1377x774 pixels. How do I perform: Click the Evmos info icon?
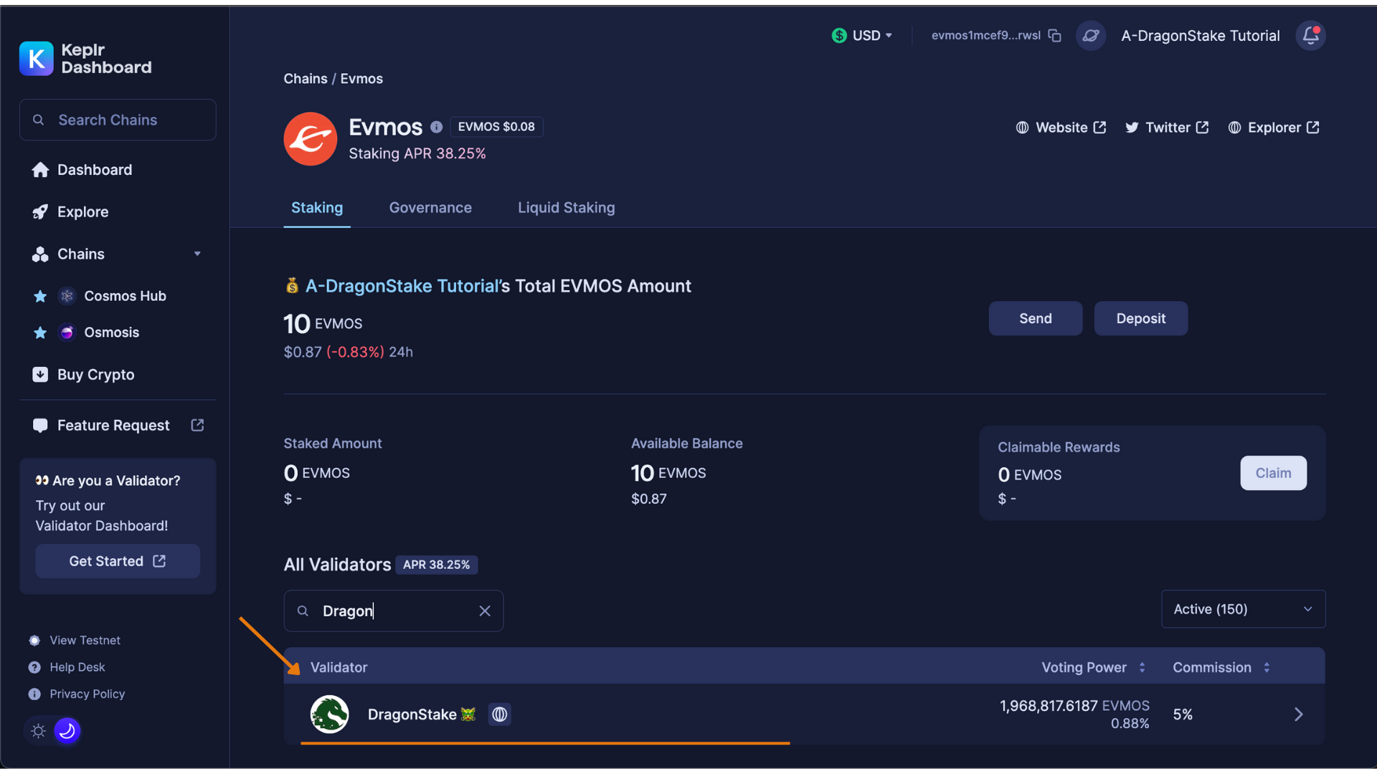click(436, 128)
